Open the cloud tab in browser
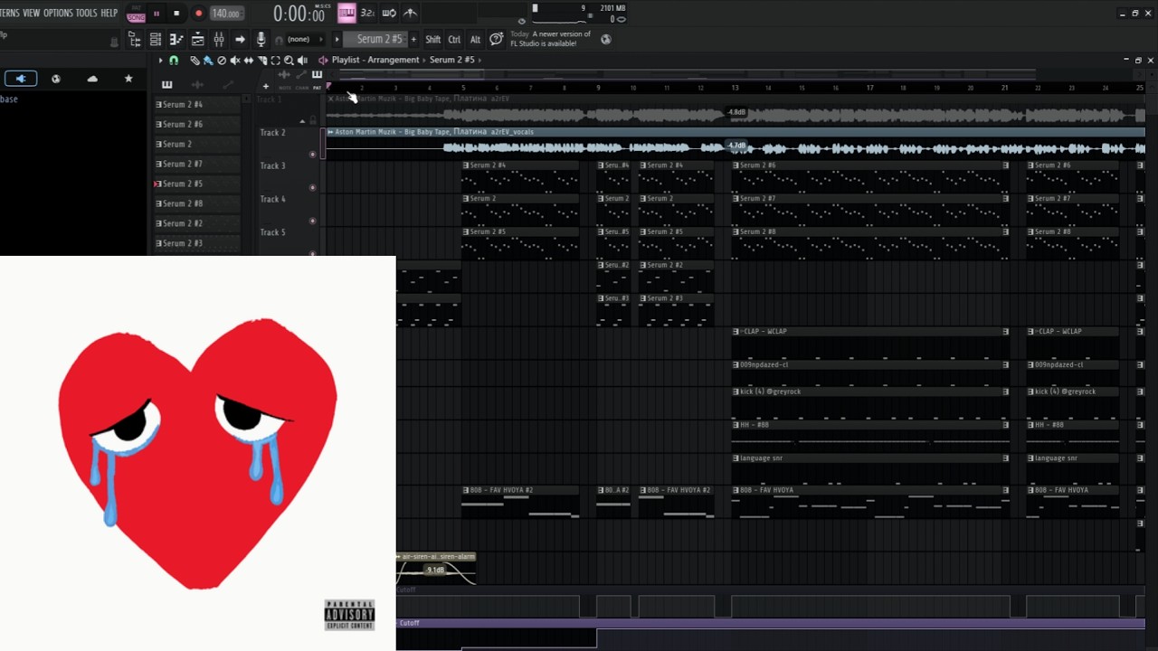The image size is (1158, 651). (x=92, y=79)
